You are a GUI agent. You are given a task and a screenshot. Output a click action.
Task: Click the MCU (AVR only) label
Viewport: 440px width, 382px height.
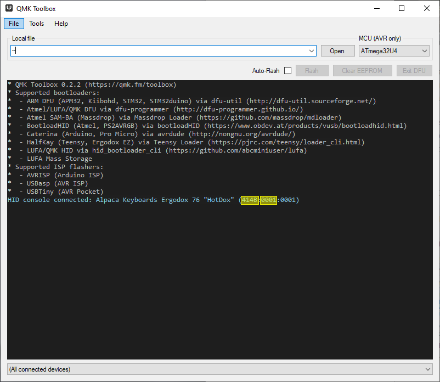tap(380, 38)
